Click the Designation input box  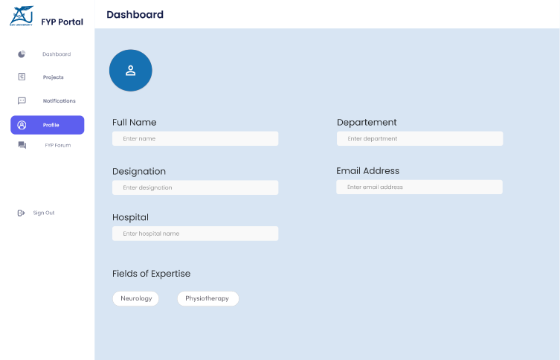(195, 187)
